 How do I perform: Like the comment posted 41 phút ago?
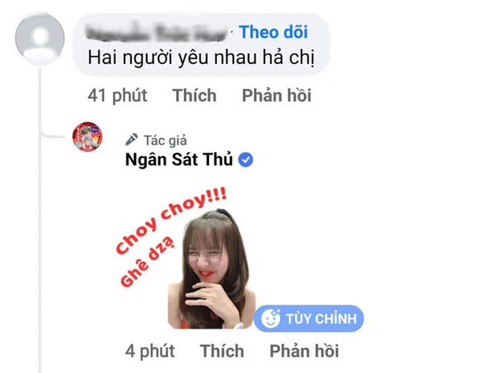point(194,95)
